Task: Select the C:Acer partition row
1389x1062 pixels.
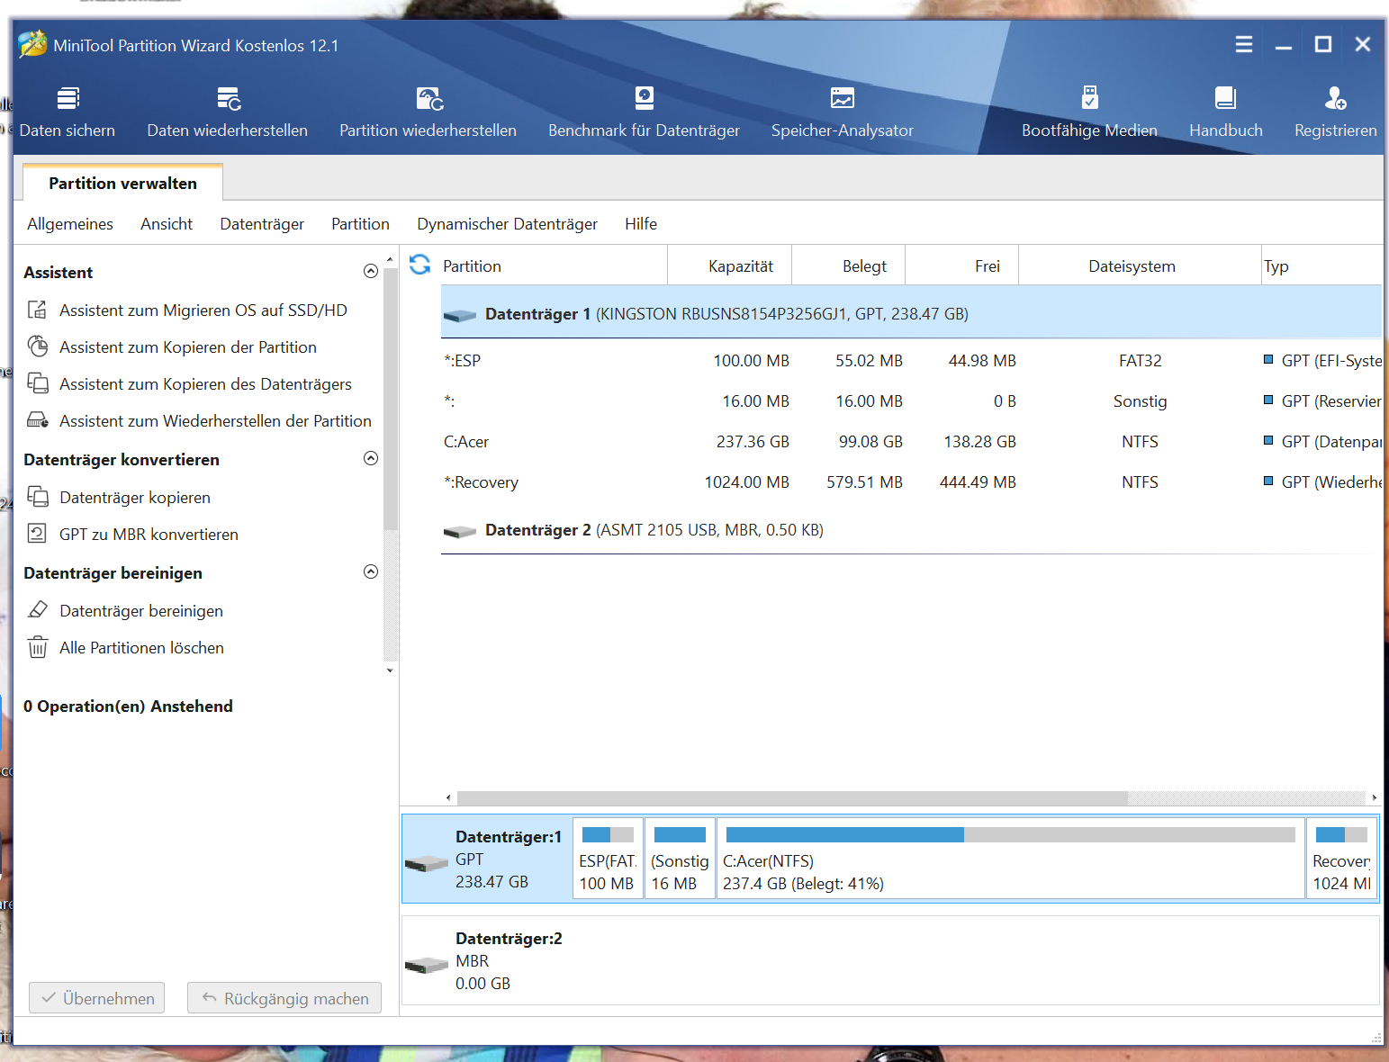Action: point(911,442)
